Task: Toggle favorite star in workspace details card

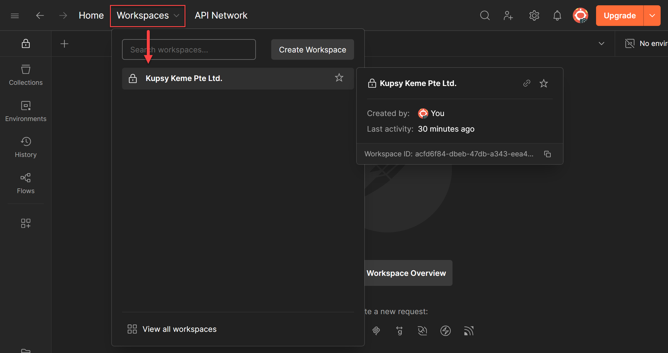Action: 544,83
